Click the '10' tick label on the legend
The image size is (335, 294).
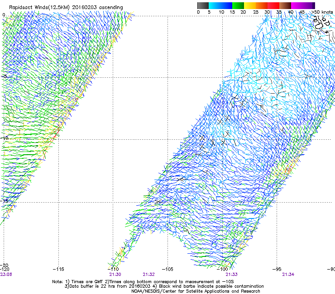221,12
